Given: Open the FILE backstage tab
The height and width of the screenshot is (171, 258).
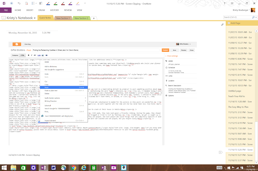Looking at the screenshot, I should (x=6, y=10).
